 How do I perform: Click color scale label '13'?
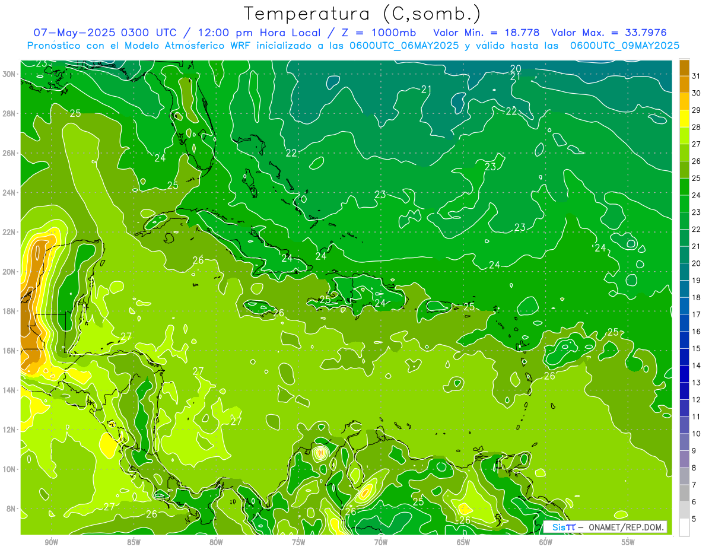(697, 383)
